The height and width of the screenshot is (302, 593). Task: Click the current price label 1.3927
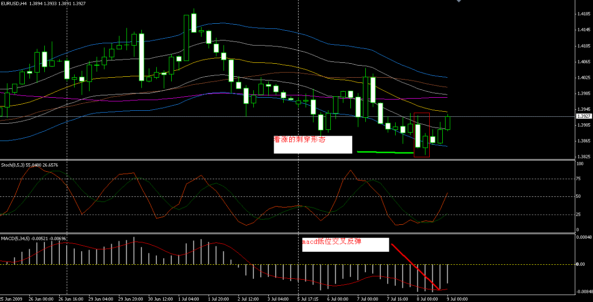point(584,116)
